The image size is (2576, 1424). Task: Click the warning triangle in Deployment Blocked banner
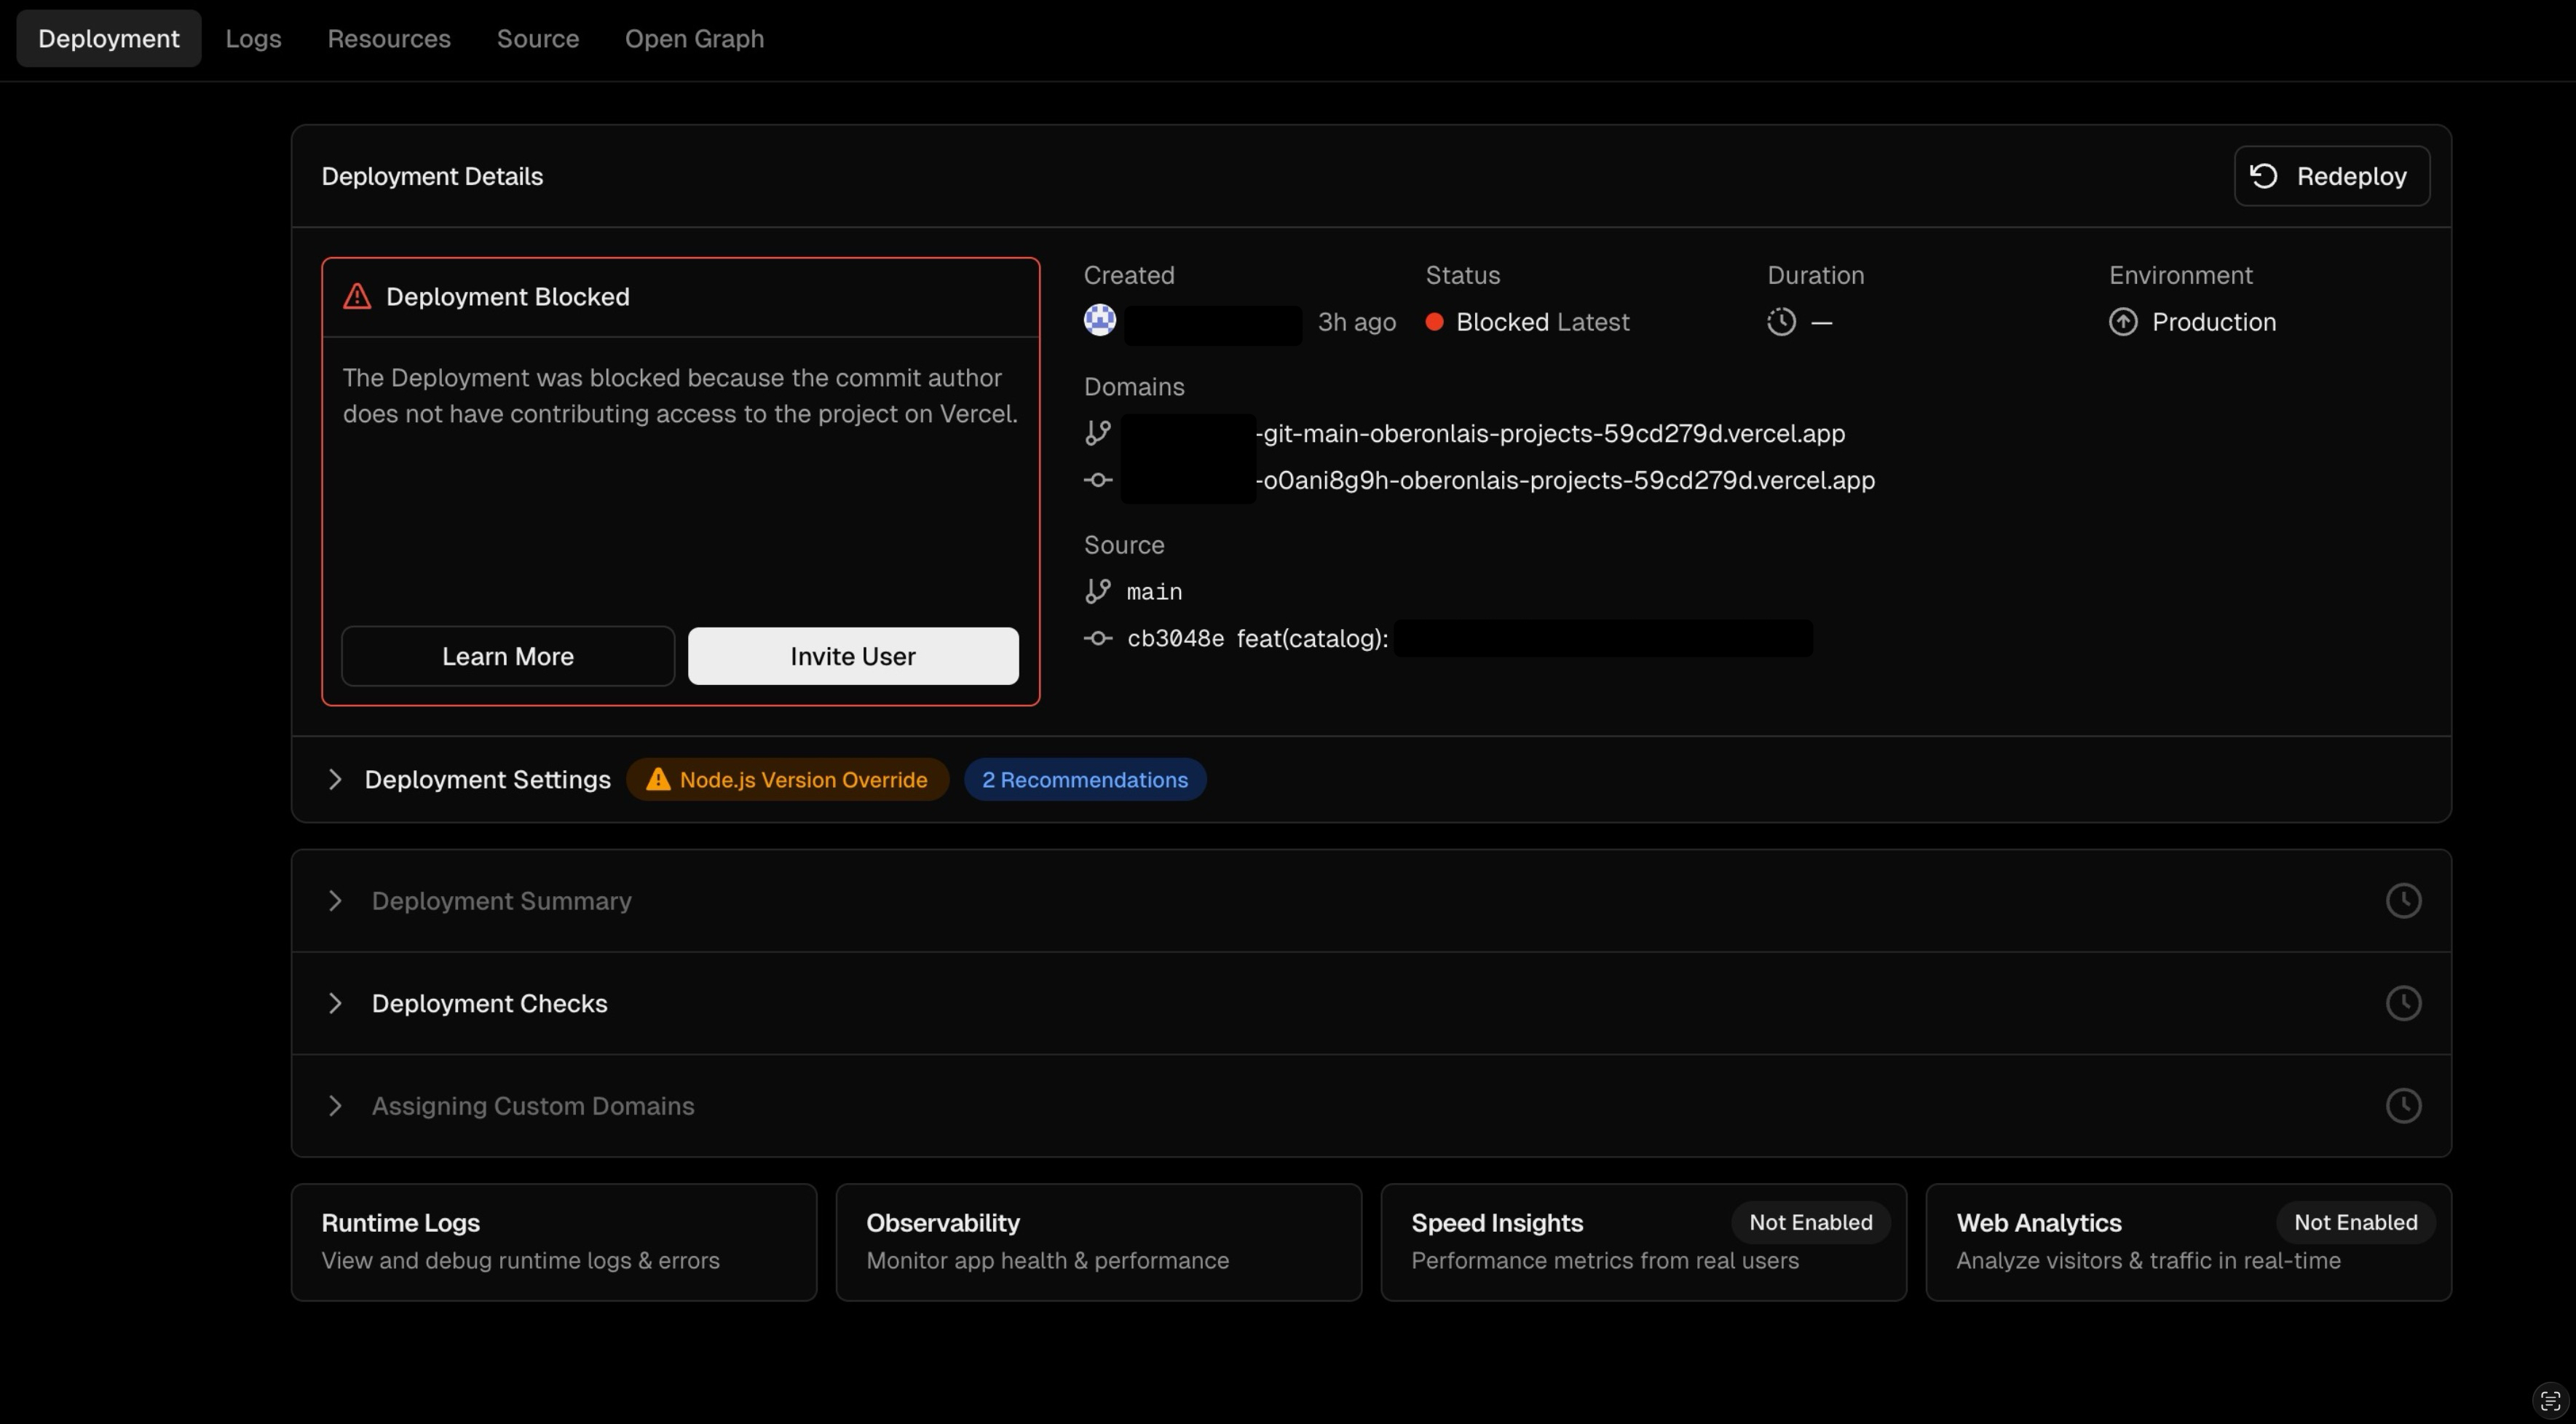357,296
